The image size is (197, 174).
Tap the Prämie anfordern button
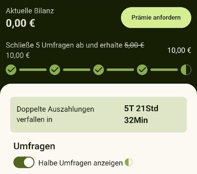(x=156, y=18)
